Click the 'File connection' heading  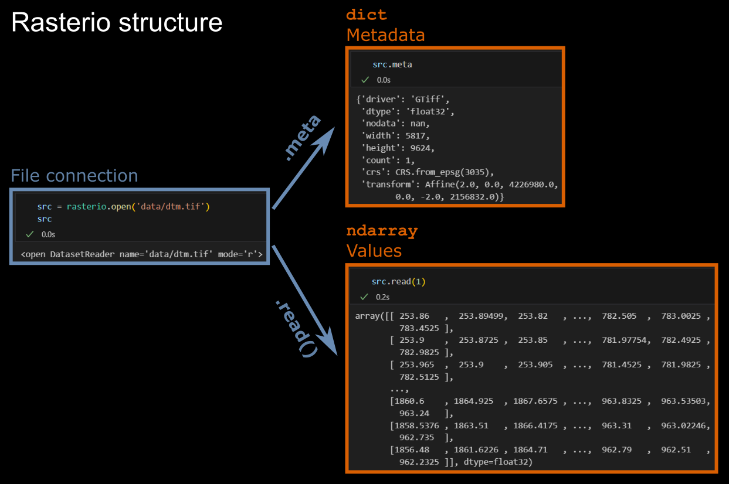pos(74,176)
